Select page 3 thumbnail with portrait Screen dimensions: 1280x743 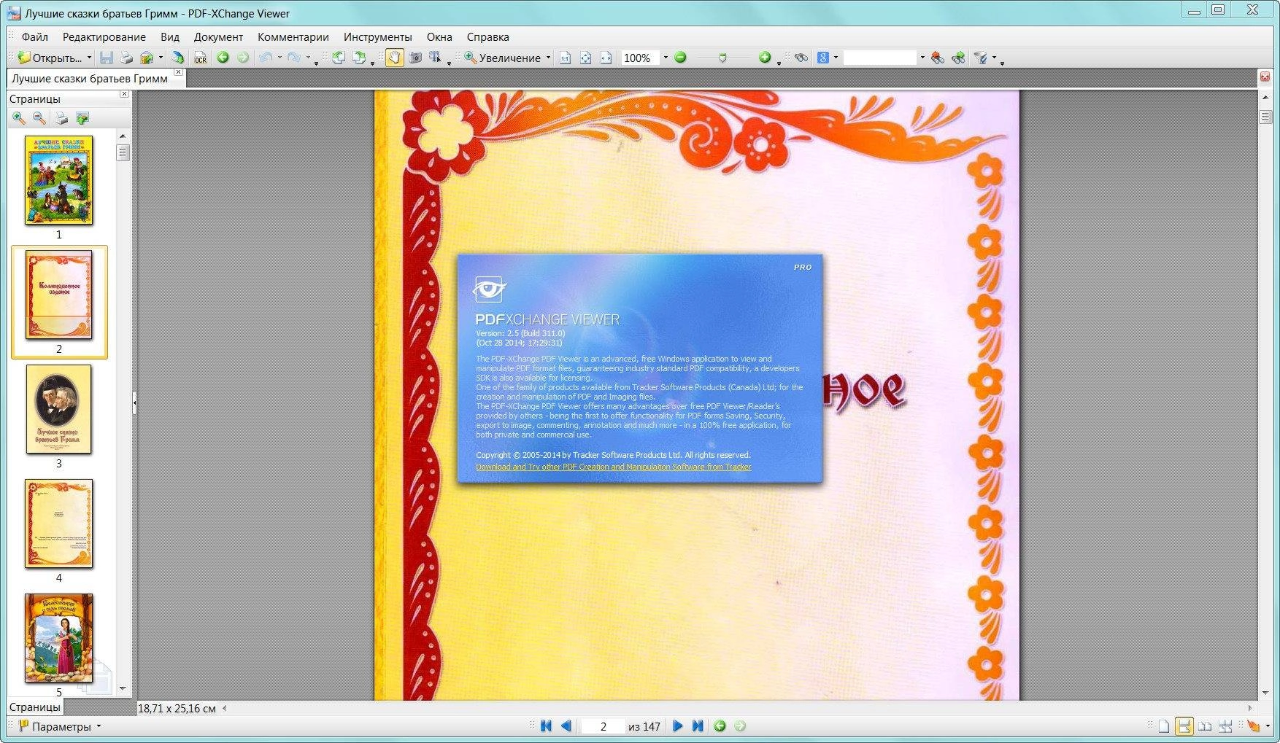(x=58, y=410)
